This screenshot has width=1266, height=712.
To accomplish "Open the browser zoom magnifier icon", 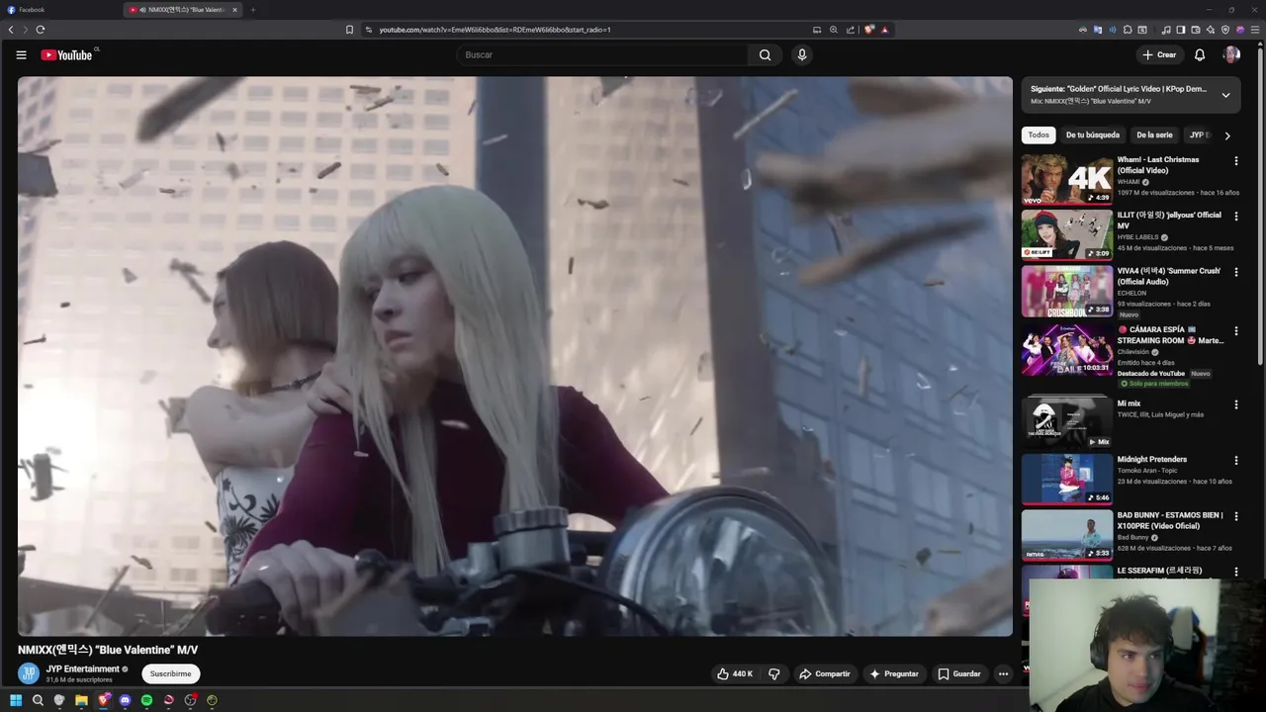I will 834,30.
